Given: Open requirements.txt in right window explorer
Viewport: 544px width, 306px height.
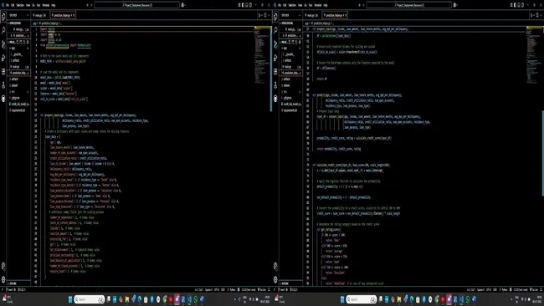Looking at the screenshot, I should coord(290,110).
